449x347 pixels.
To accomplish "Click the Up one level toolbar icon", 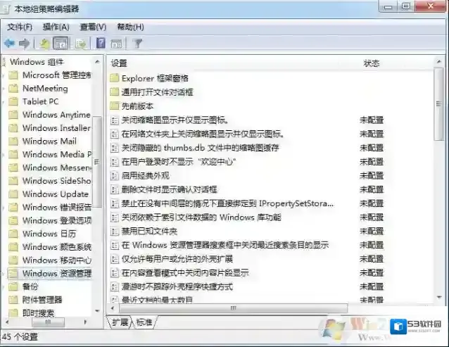I will 44,44.
